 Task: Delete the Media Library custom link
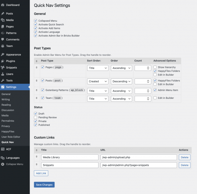coord(184,157)
